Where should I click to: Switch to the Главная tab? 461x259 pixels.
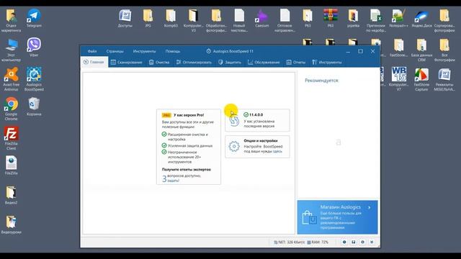[x=94, y=62]
